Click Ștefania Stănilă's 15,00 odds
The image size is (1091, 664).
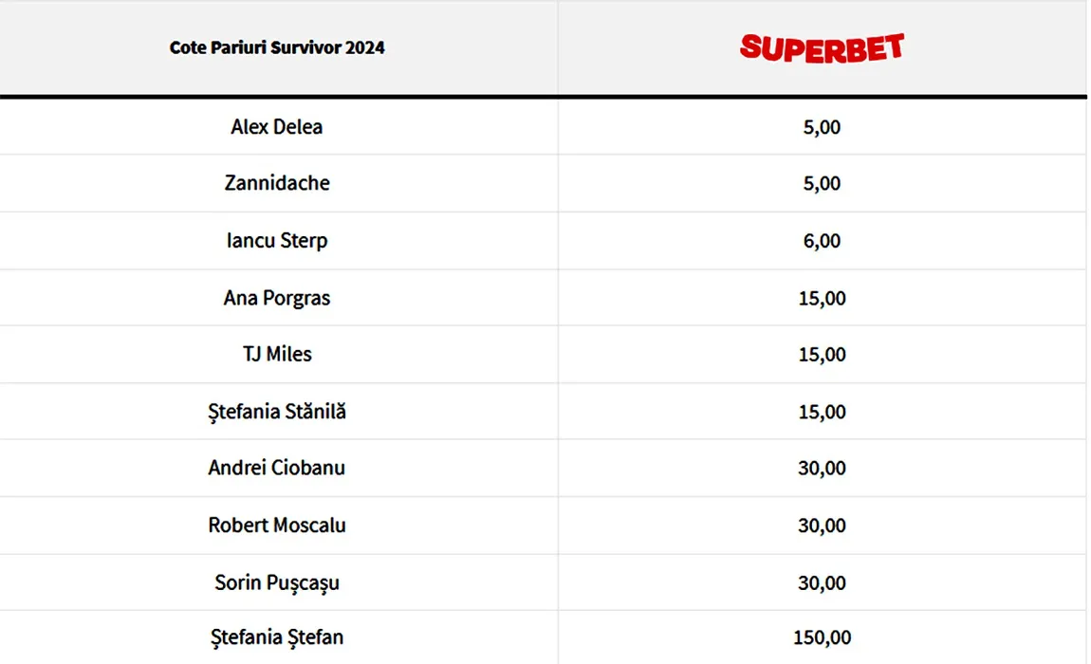click(822, 412)
